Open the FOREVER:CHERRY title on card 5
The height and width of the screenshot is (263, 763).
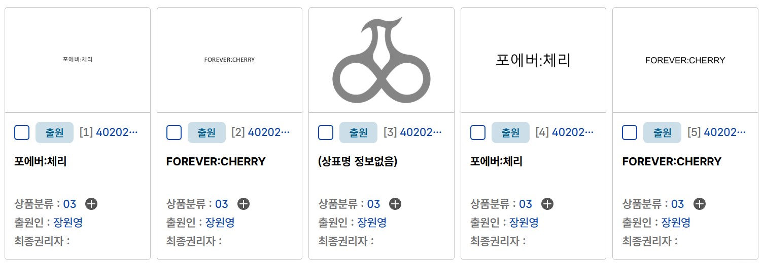click(672, 162)
